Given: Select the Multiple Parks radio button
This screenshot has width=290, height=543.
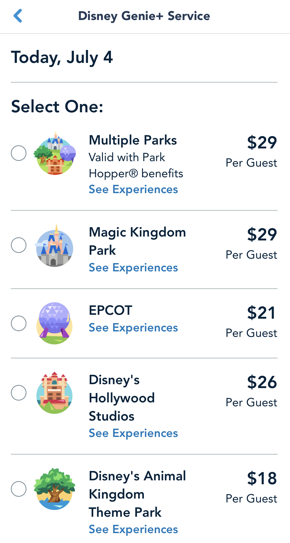Looking at the screenshot, I should pyautogui.click(x=19, y=153).
